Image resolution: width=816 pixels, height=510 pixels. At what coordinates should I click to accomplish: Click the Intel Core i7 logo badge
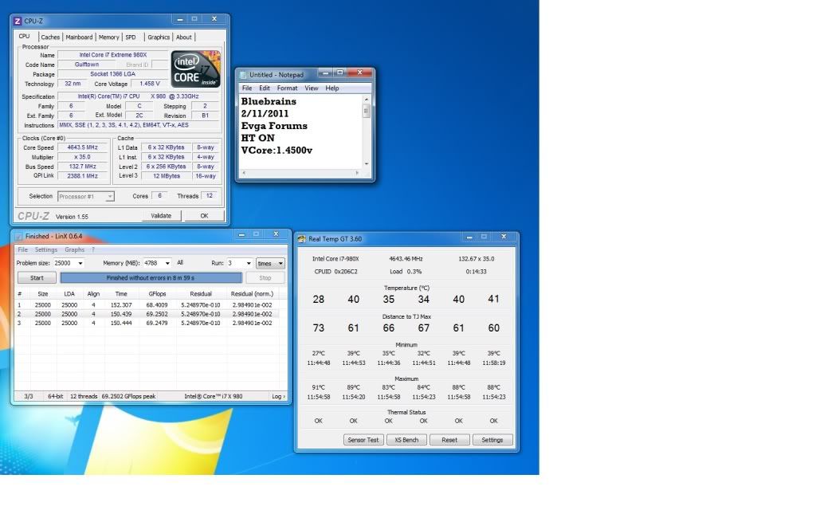[195, 69]
